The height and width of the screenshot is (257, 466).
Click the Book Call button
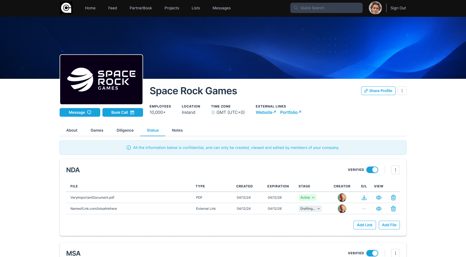coord(123,112)
